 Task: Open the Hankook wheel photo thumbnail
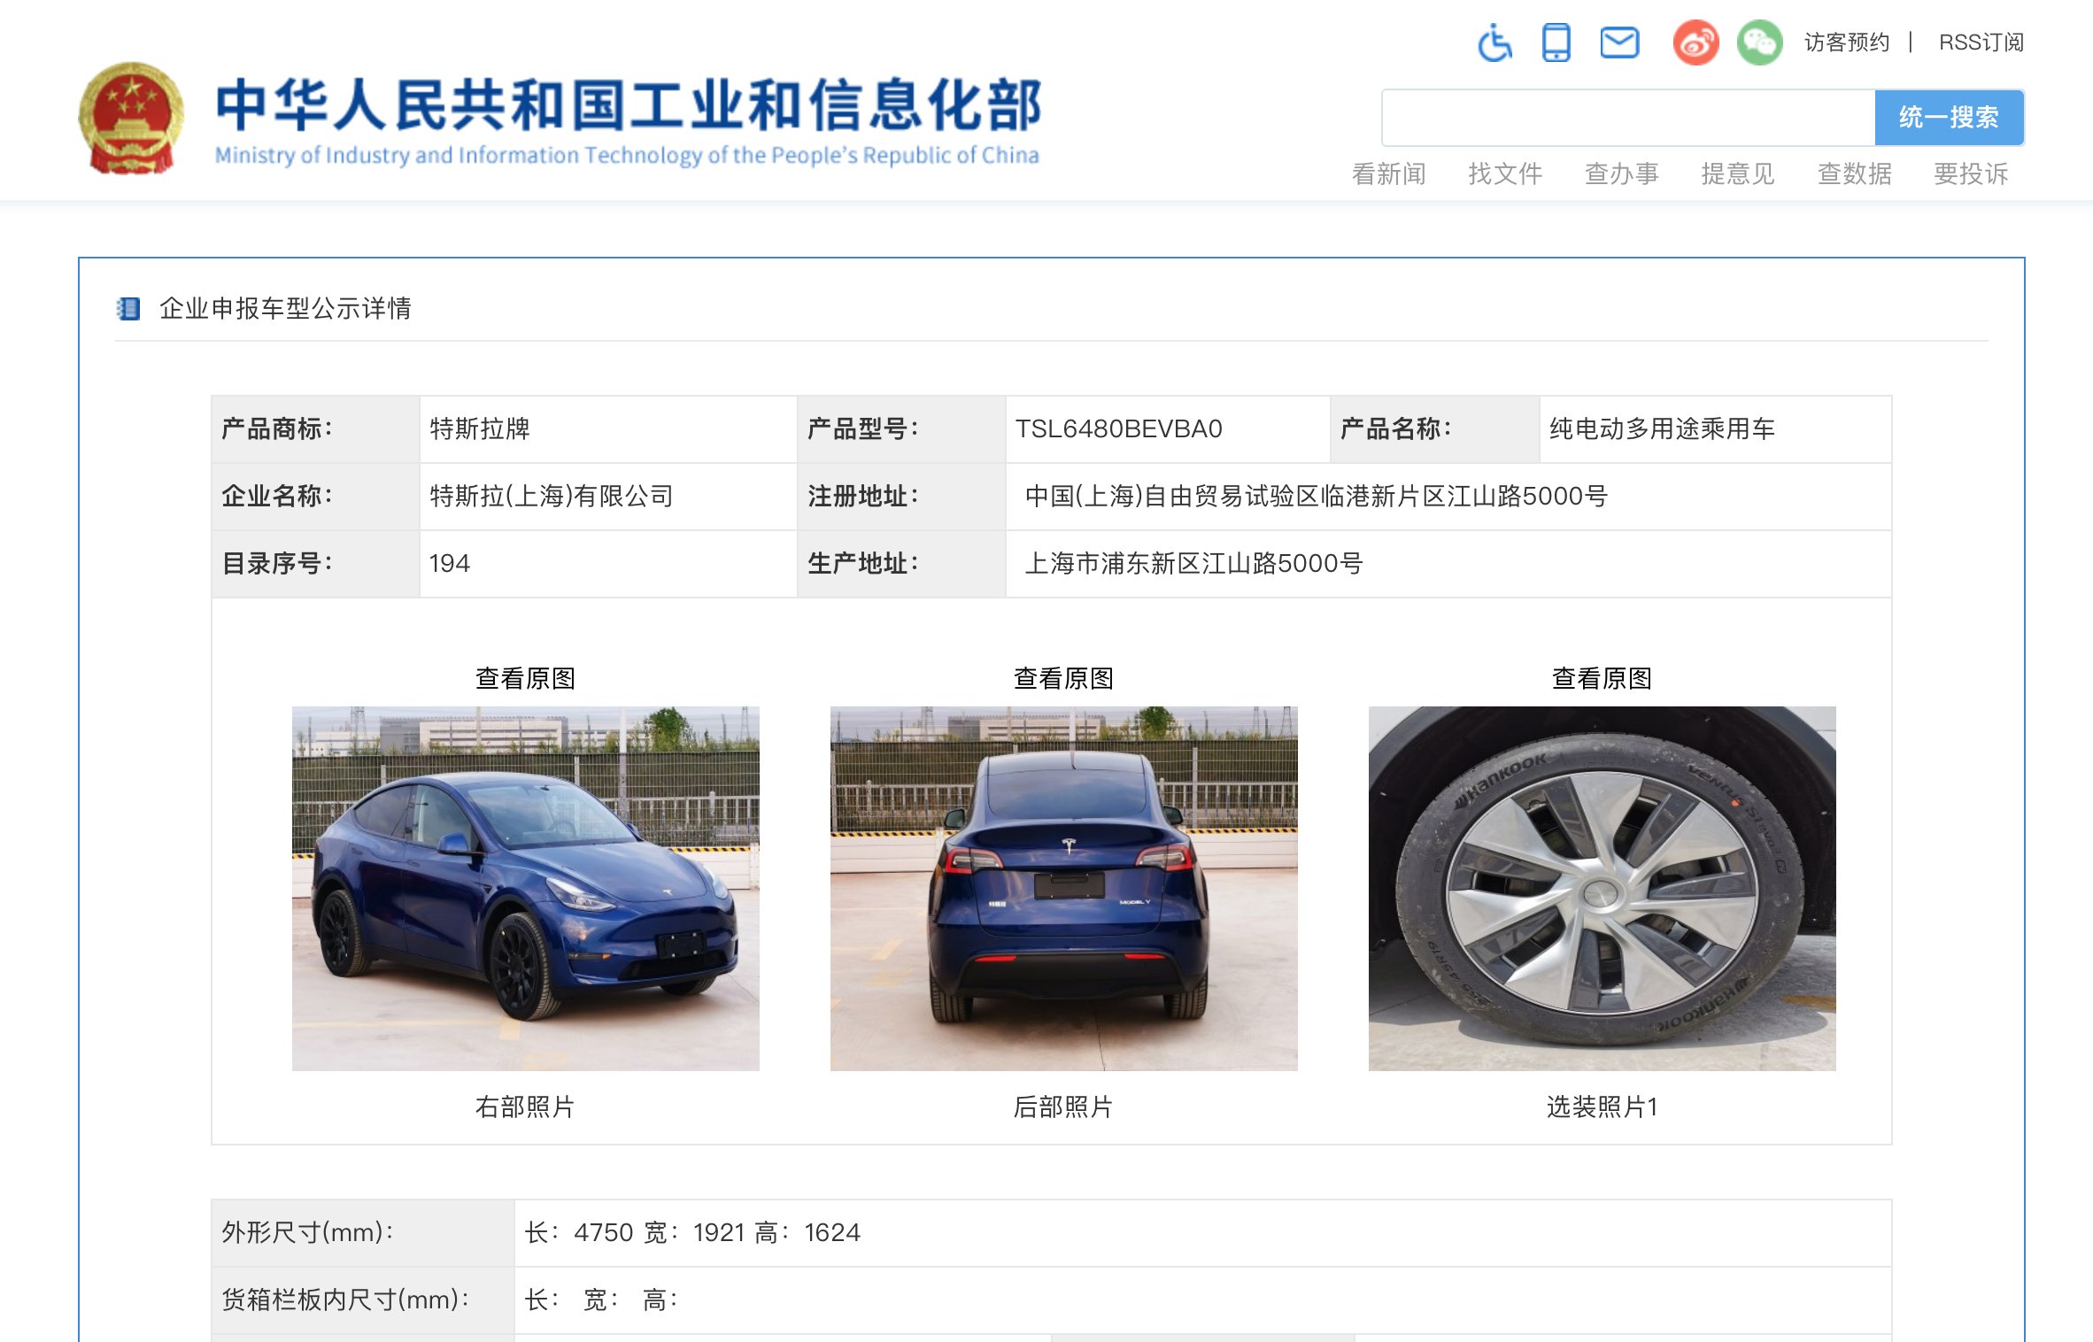(1602, 888)
